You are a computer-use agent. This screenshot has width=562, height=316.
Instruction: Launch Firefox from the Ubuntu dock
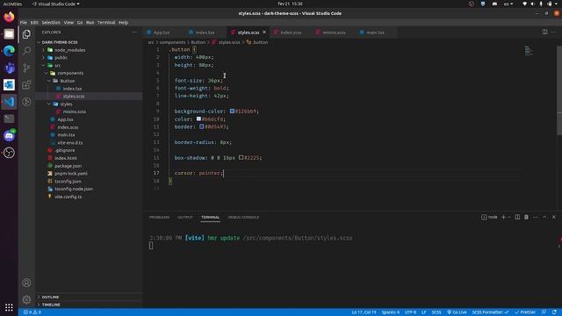pos(9,17)
